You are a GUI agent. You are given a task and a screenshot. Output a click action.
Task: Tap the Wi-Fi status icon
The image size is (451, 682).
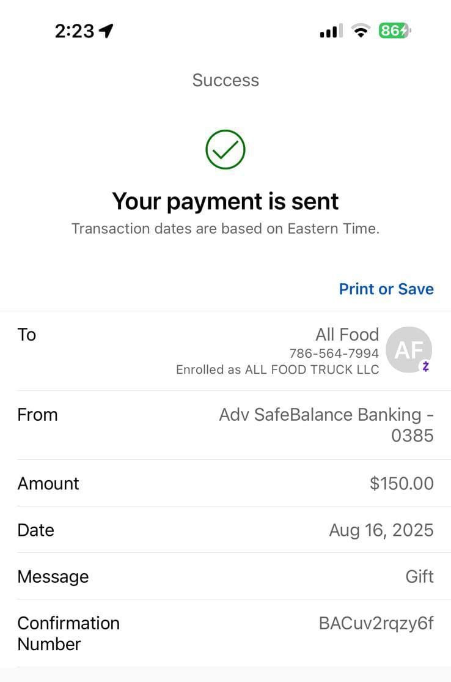361,31
